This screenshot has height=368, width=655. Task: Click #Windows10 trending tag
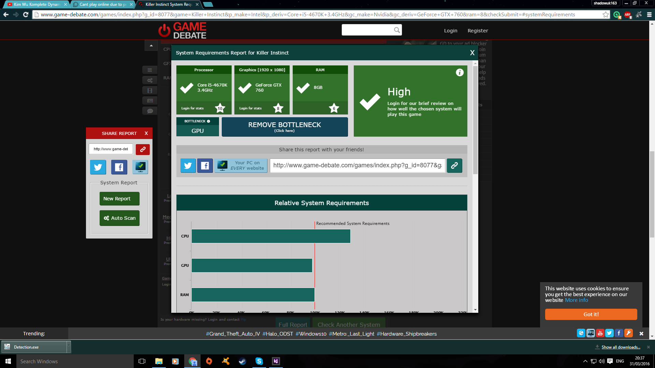pyautogui.click(x=311, y=334)
